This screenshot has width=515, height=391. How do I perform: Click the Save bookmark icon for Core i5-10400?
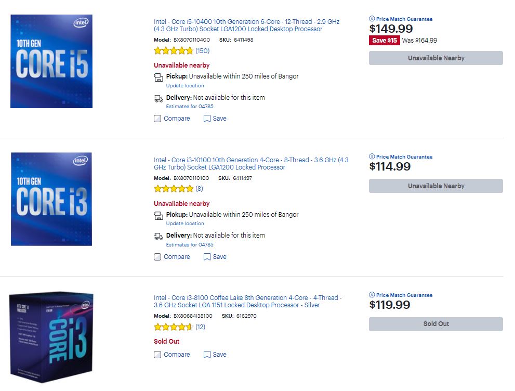click(207, 119)
